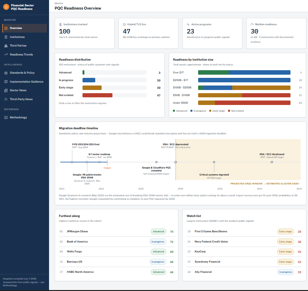
Task: Click the Implementation Guidance map icon
Action: 6,82
